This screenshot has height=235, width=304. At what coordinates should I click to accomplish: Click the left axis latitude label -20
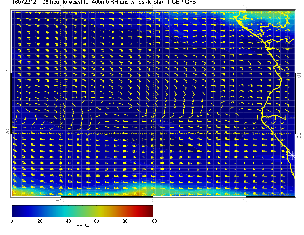[8, 134]
